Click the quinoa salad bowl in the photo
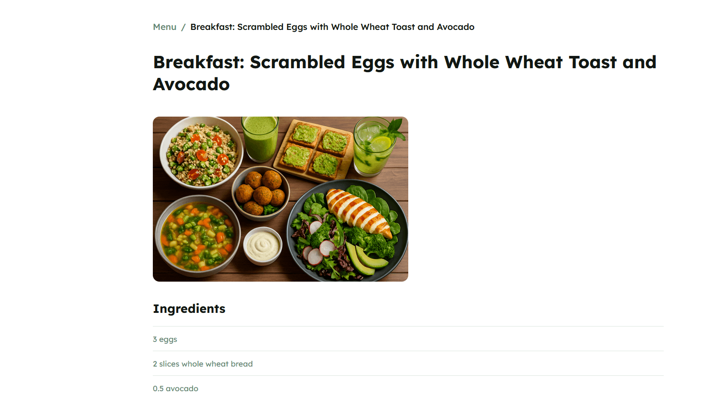This screenshot has width=728, height=400. click(x=201, y=152)
